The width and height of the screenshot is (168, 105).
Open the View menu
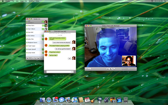(x=22, y=1)
